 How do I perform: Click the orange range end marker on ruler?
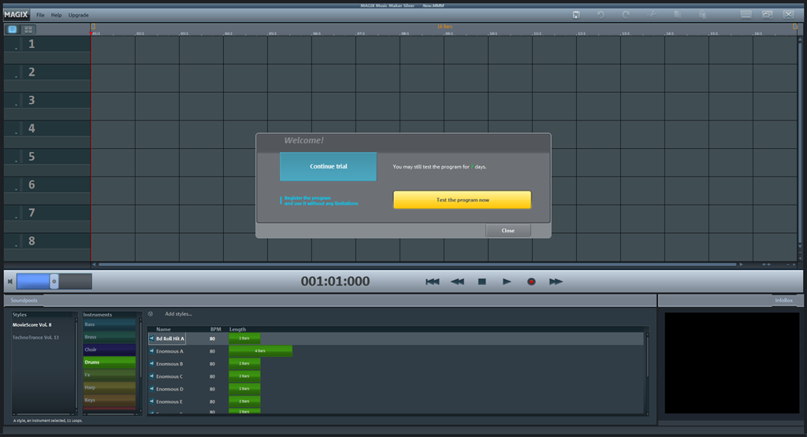(x=795, y=26)
